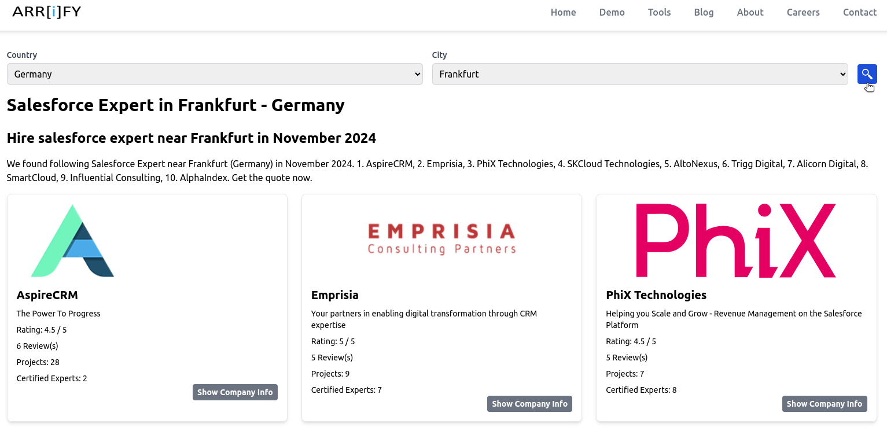The image size is (887, 431).
Task: Show company info for PhiX Technologies
Action: point(824,403)
